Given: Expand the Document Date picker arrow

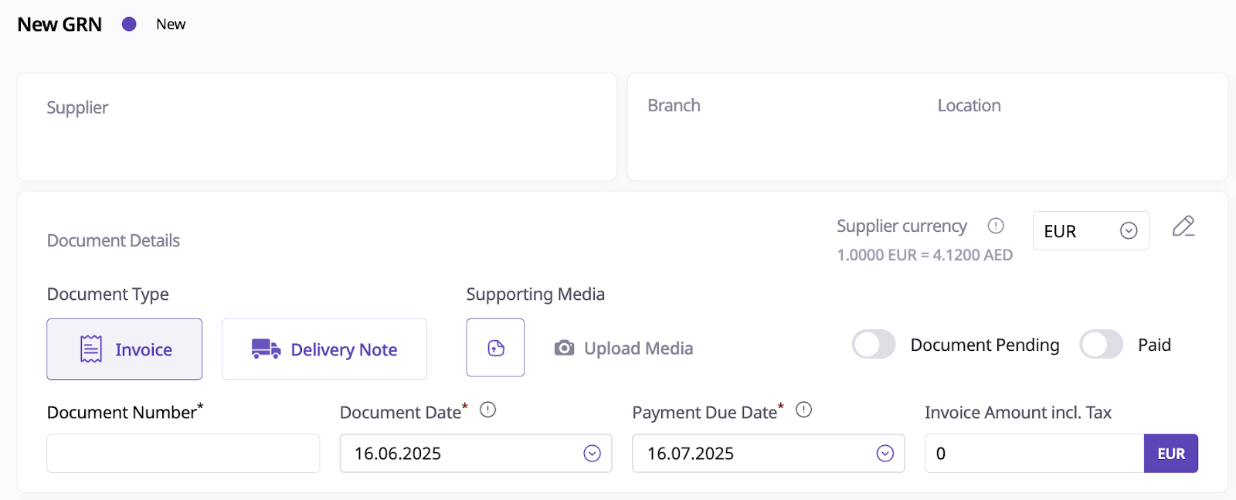Looking at the screenshot, I should (592, 454).
